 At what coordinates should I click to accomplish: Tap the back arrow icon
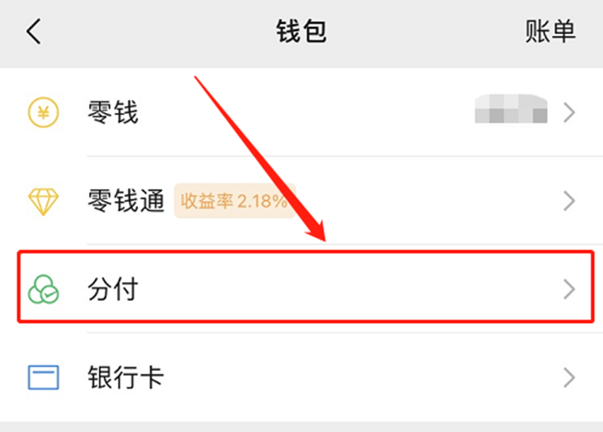(x=33, y=31)
